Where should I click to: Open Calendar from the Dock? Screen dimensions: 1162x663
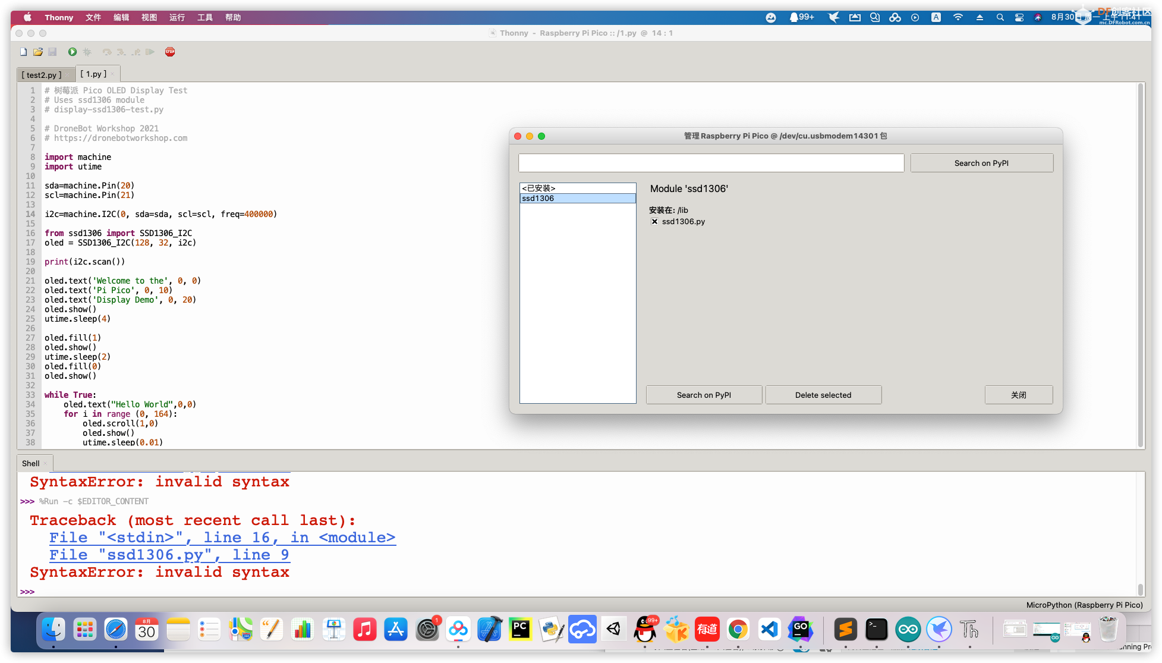tap(147, 629)
